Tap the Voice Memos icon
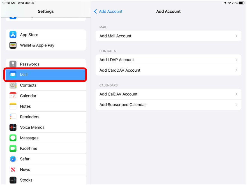 (13, 127)
